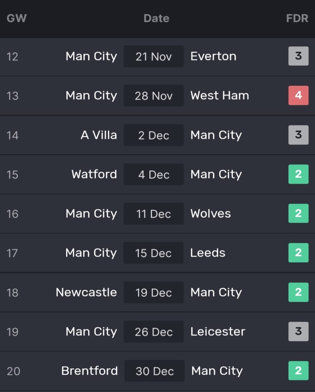
Task: Click Everton team name in gameweek 12
Action: pyautogui.click(x=213, y=56)
